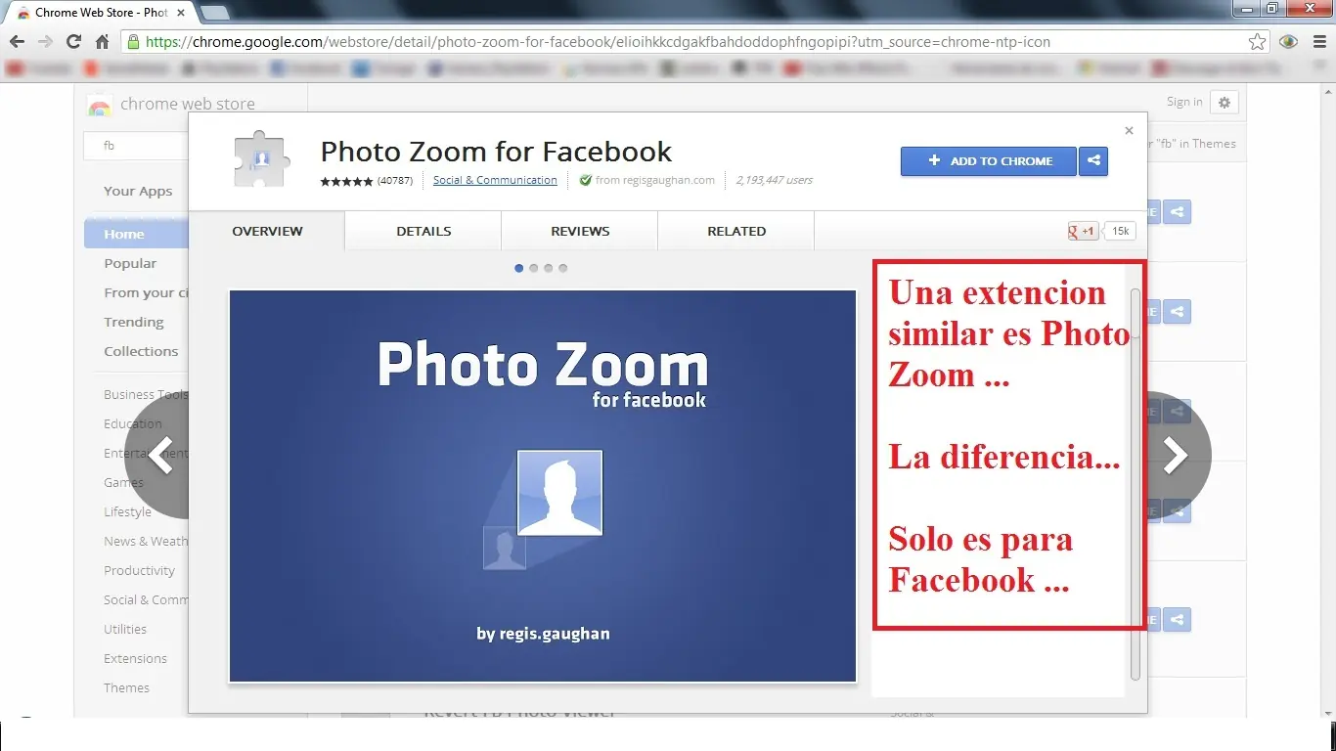Screen dimensions: 1336x751
Task: Choose the Utilities category
Action: coord(125,630)
